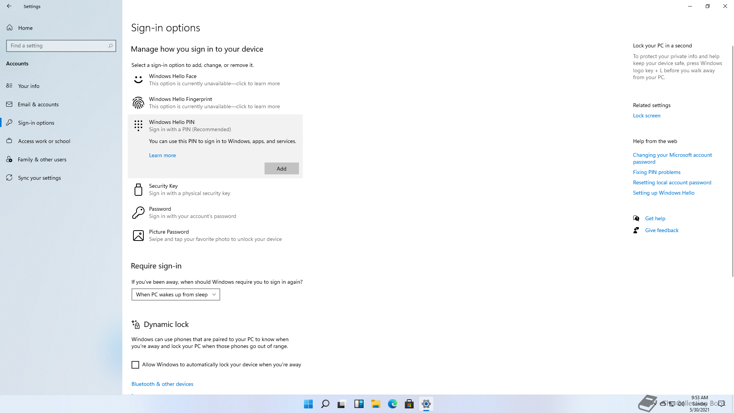Image resolution: width=734 pixels, height=413 pixels.
Task: Open the network tray icon
Action: pos(672,403)
